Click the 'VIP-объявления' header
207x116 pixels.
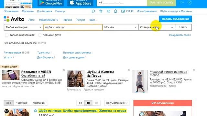pos(162,103)
